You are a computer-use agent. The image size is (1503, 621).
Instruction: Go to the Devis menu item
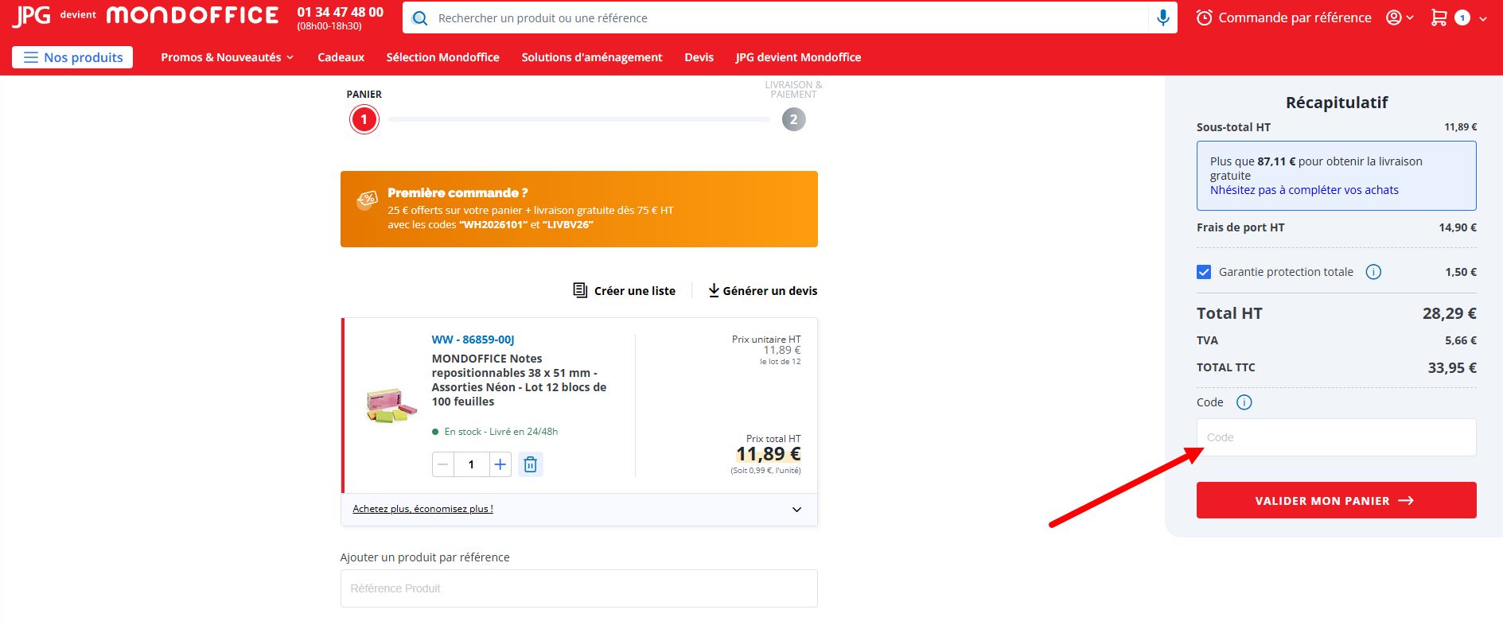(699, 57)
